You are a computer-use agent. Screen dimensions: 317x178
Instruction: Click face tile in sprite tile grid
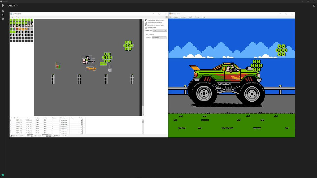tap(32, 23)
